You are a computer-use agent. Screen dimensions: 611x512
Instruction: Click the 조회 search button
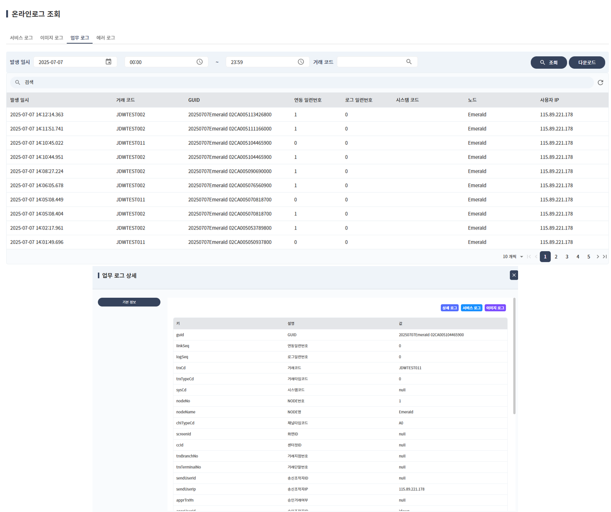tap(549, 62)
